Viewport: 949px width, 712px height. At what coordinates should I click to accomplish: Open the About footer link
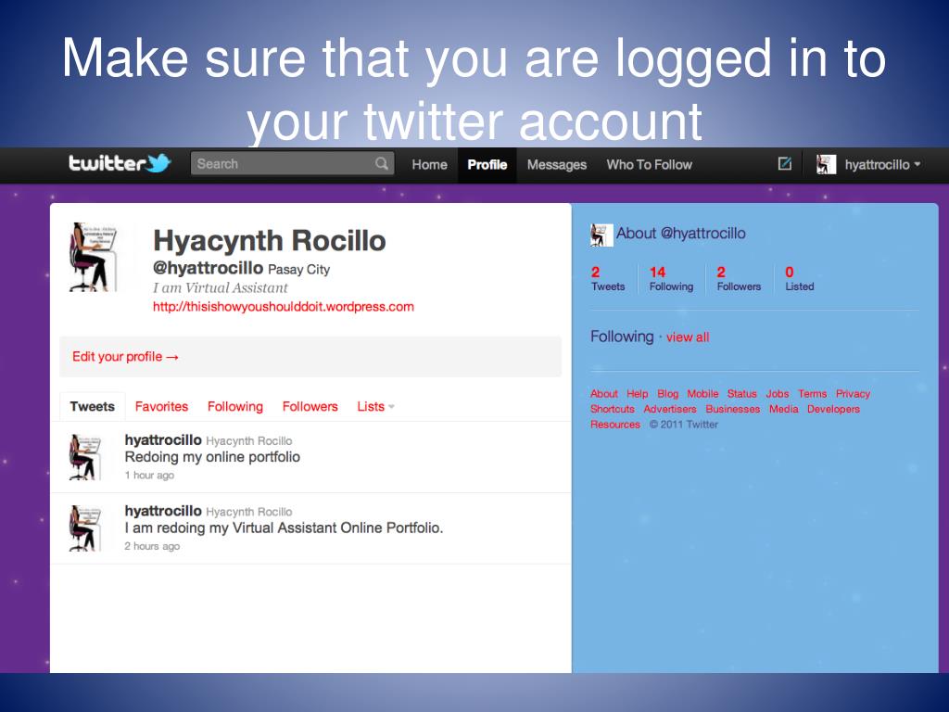[x=604, y=393]
